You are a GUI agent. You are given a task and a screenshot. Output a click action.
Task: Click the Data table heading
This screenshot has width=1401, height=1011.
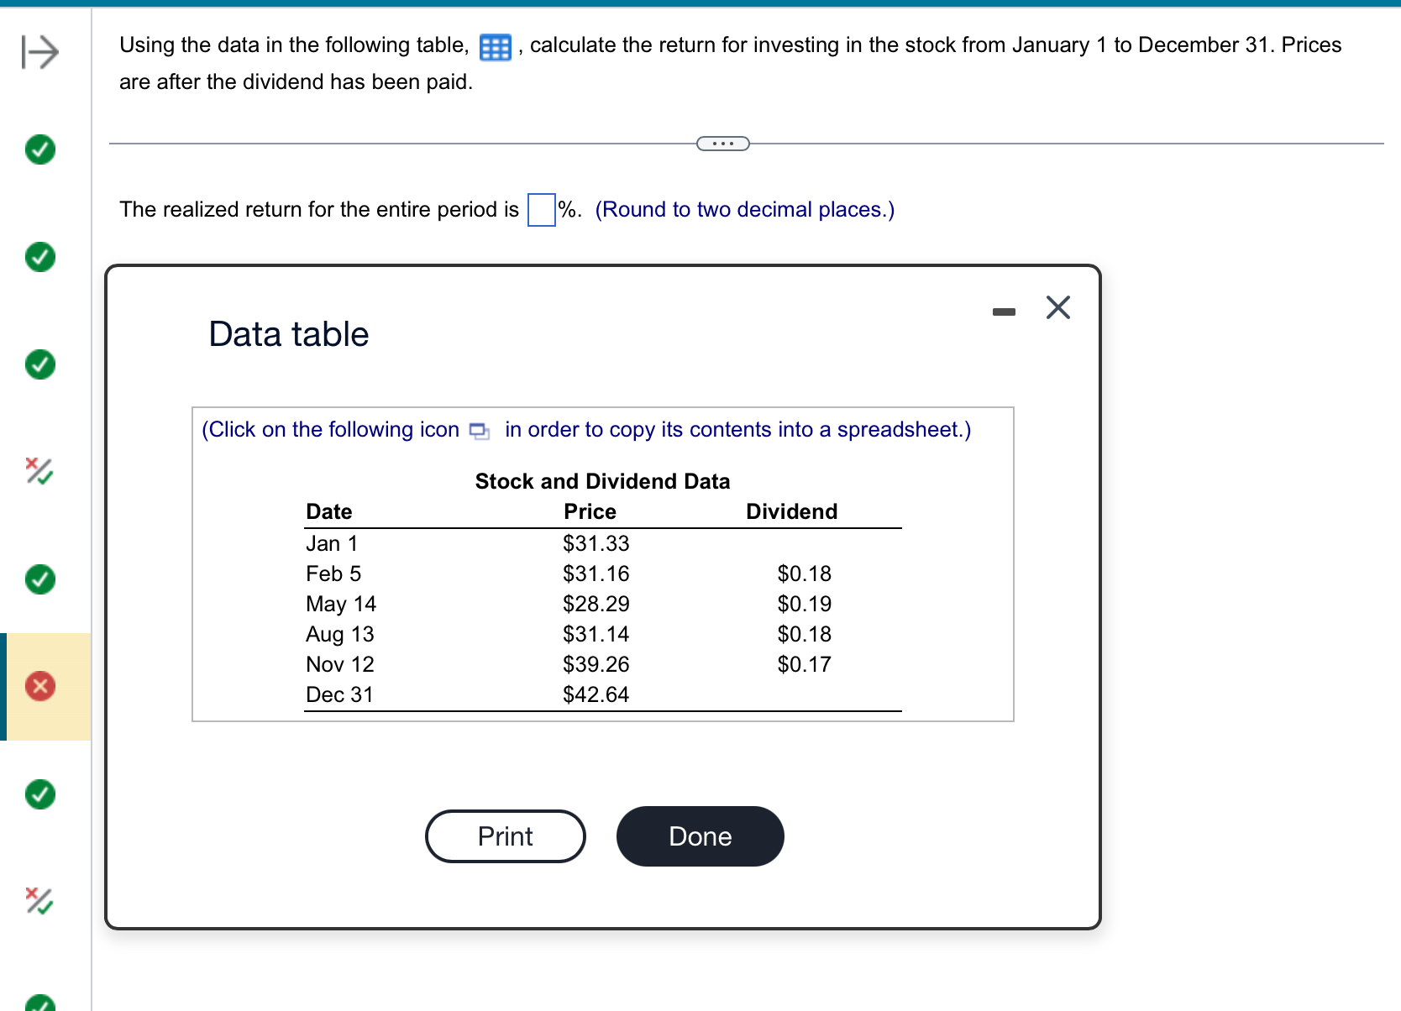pyautogui.click(x=289, y=334)
